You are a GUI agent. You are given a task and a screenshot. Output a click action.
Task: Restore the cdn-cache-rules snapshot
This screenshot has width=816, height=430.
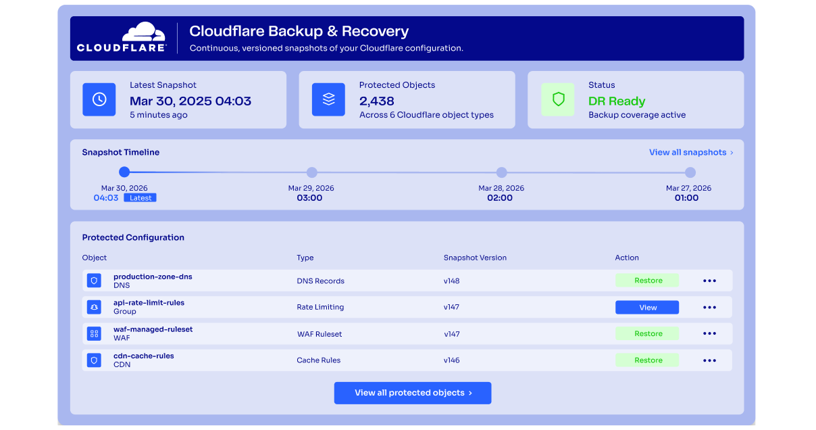647,360
